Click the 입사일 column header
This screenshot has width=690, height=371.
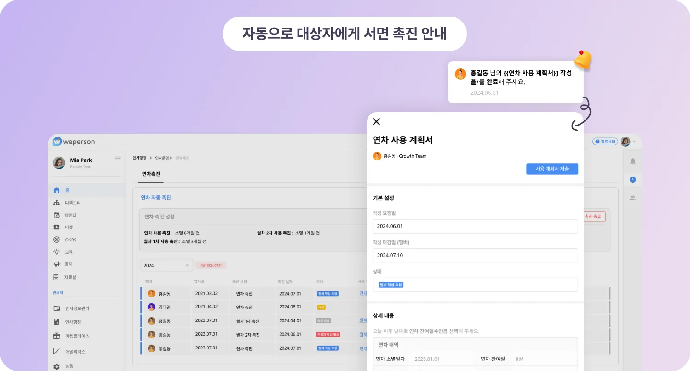coord(198,281)
